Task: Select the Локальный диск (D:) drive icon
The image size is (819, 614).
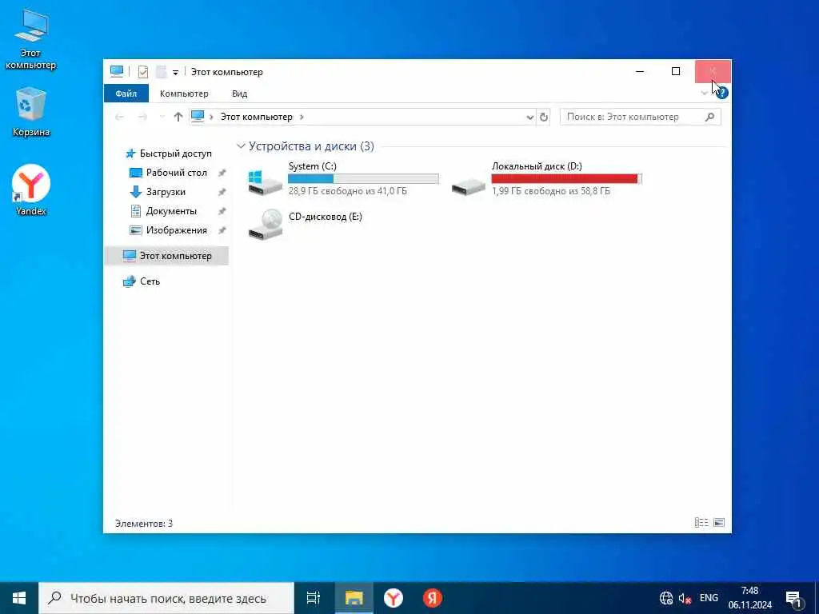Action: click(469, 185)
